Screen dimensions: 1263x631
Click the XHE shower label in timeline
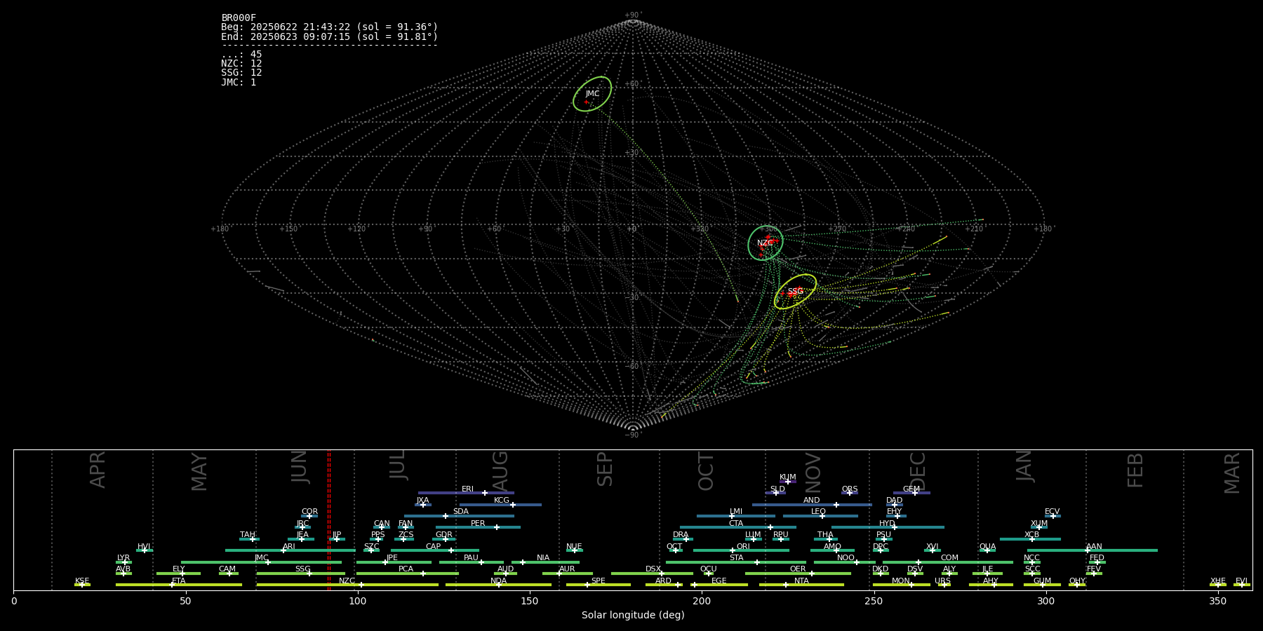point(1217,581)
